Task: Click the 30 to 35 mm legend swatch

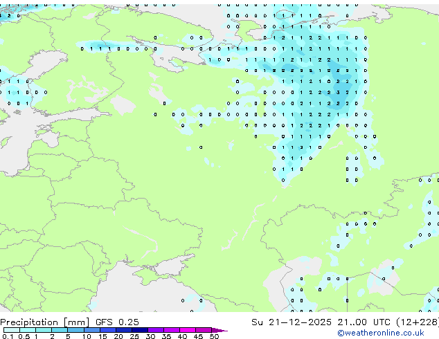Action: pos(156,330)
